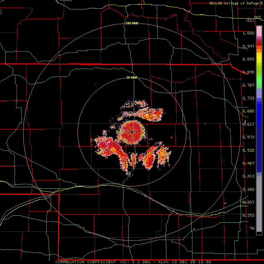
Task: Click the pink segment of the color bar
Action: [x=259, y=31]
